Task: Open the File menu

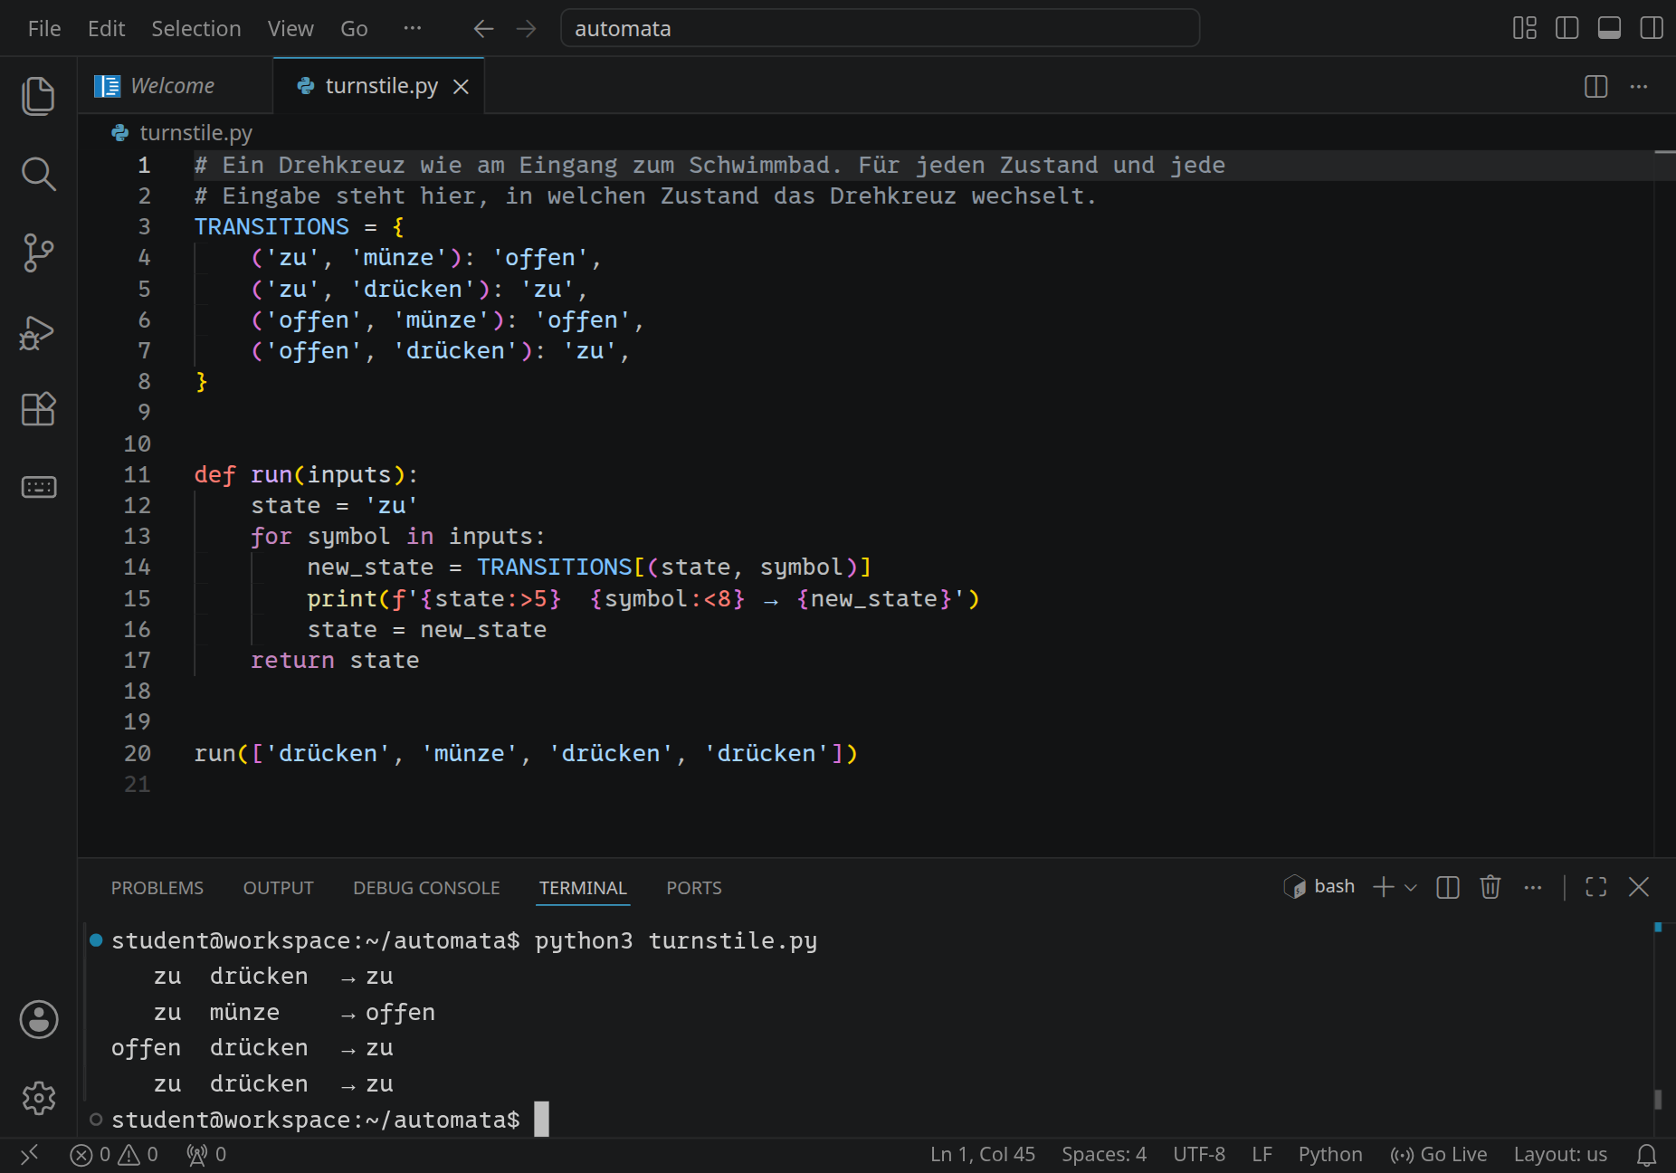Action: coord(44,29)
